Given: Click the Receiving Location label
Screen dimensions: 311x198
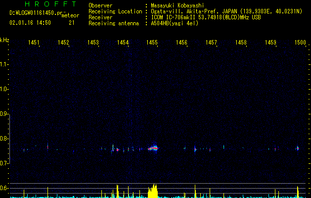Looking at the screenshot, I should 115,11.
